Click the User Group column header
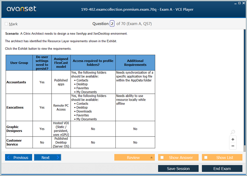The height and width of the screenshot is (176, 247). [19, 63]
